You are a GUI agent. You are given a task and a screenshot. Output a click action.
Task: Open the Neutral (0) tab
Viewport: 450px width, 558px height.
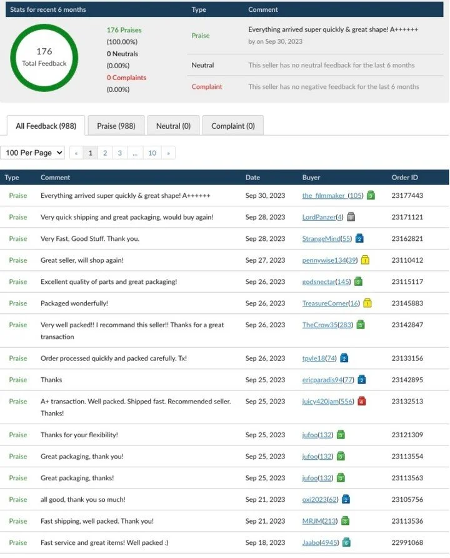(x=174, y=126)
